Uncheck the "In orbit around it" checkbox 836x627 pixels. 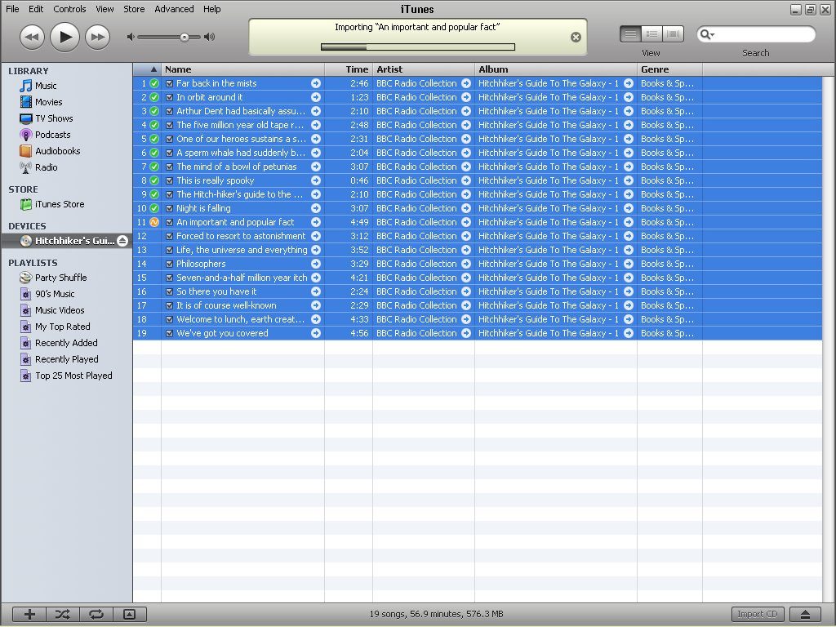169,97
